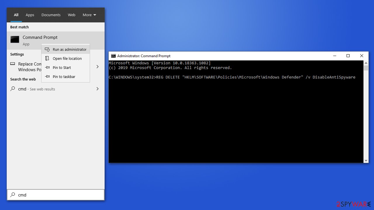Viewport: 374px width, 210px height.
Task: Click the Command Prompt best match result
Action: 56,41
